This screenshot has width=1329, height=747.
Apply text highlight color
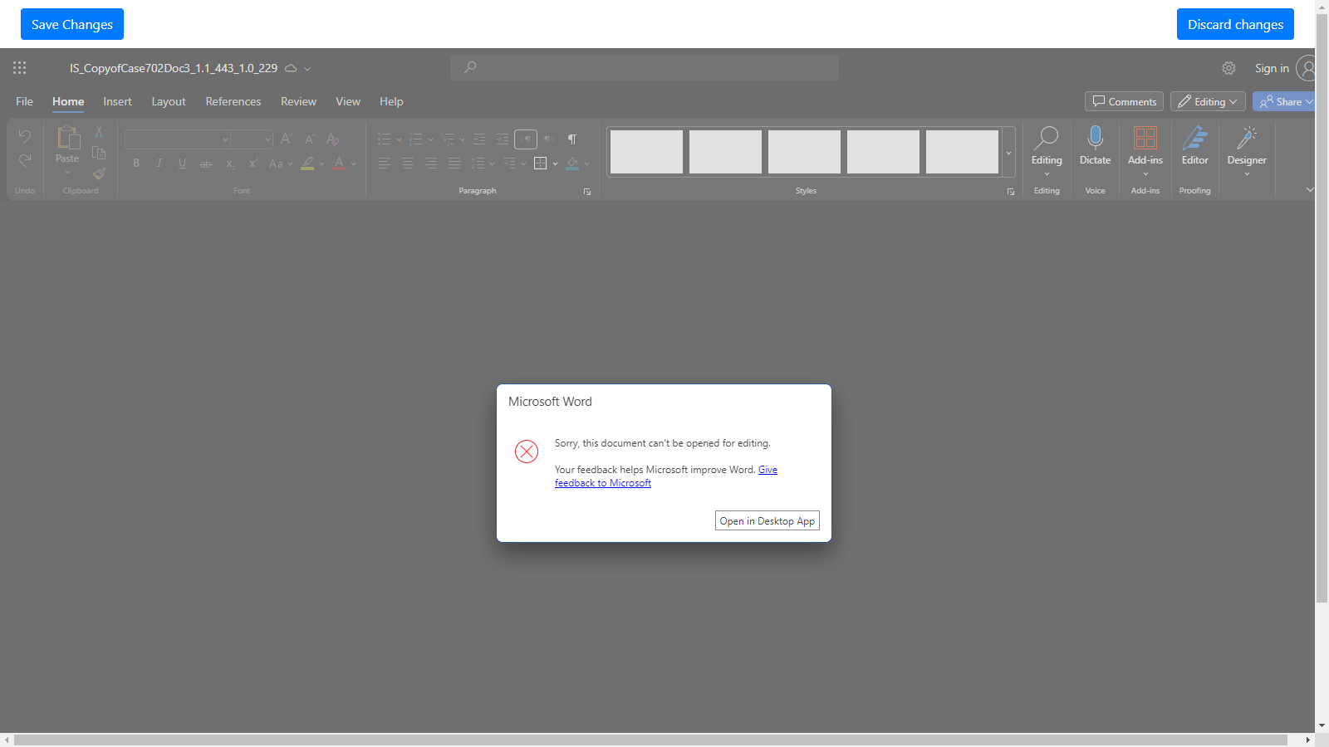(307, 164)
